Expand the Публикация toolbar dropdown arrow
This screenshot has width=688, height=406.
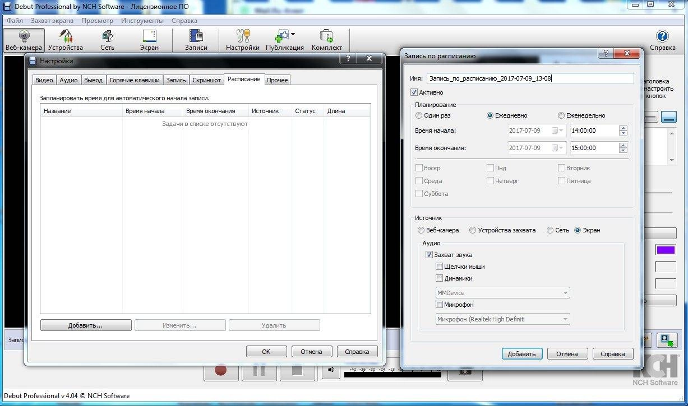[293, 35]
